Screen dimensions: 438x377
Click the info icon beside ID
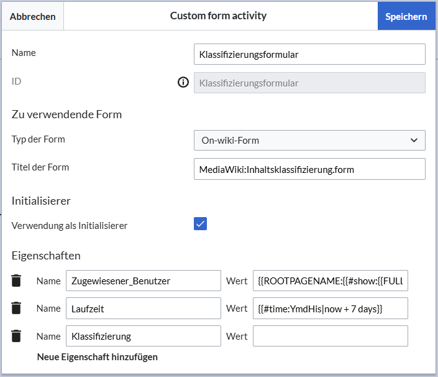click(x=183, y=83)
